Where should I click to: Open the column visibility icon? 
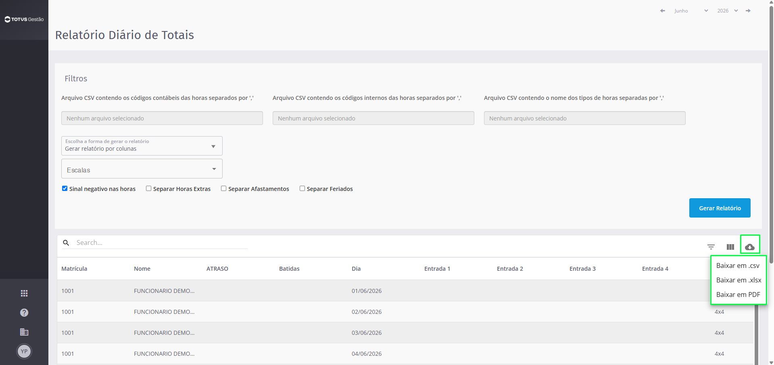(x=730, y=247)
